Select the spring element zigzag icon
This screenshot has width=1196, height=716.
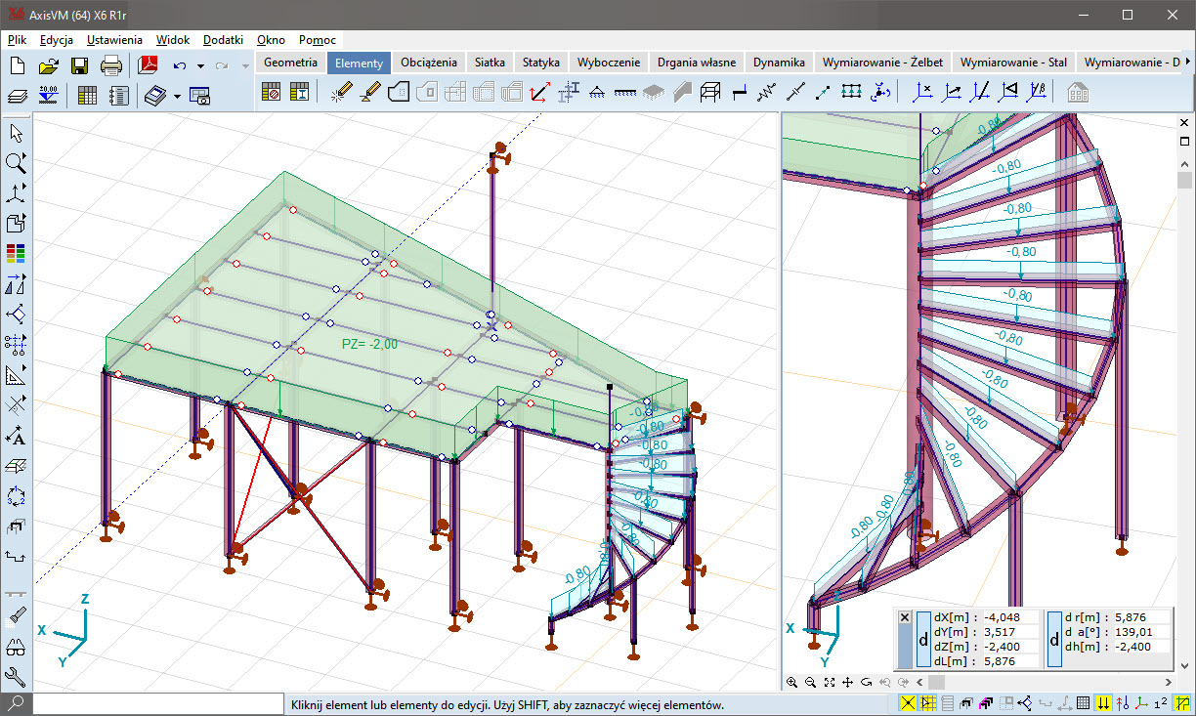[768, 93]
